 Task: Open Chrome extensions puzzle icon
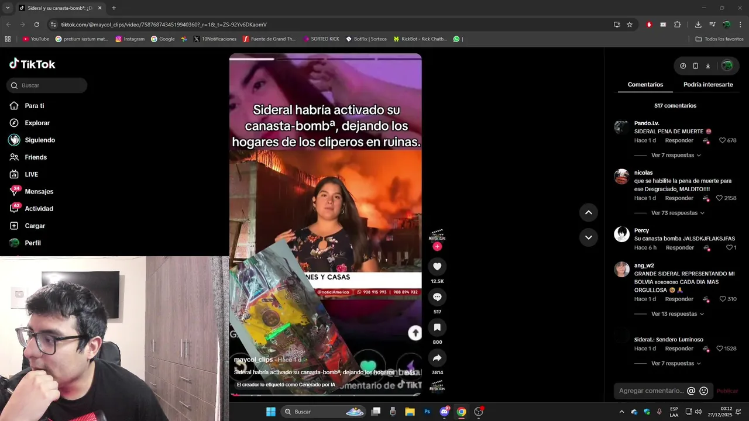click(x=678, y=25)
